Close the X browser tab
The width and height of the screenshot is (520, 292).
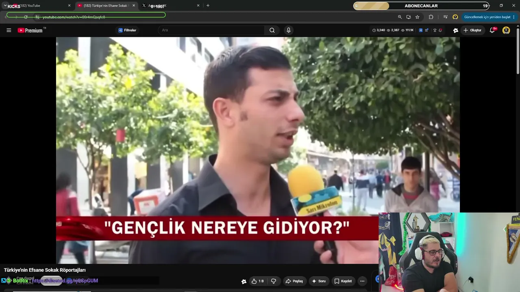(x=198, y=6)
